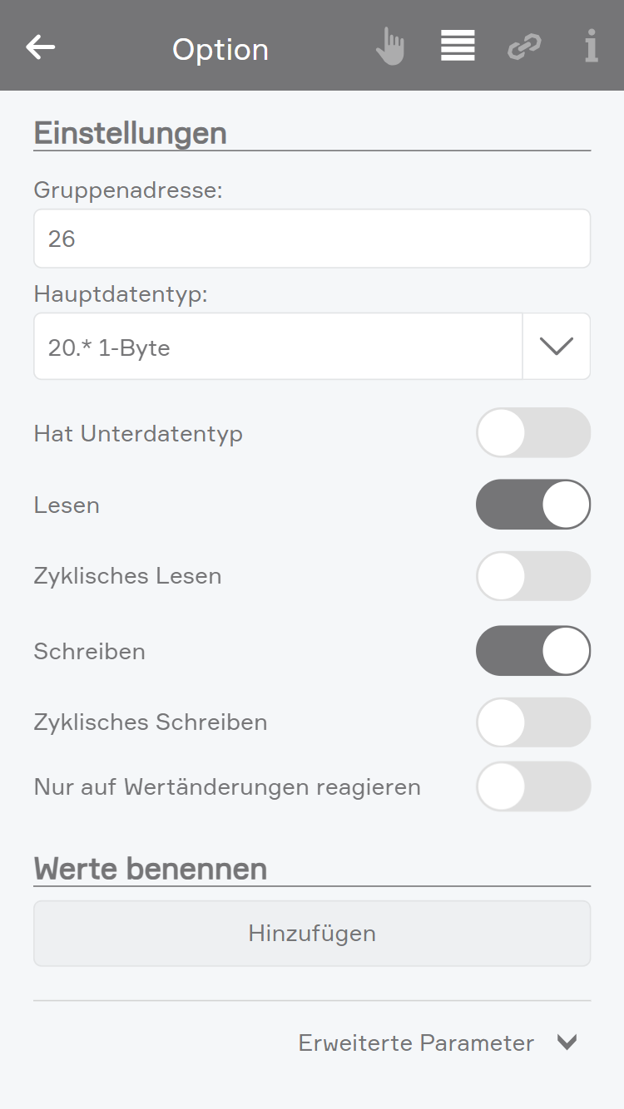Expand Erweiterte Parameter section
624x1109 pixels.
pos(416,1042)
